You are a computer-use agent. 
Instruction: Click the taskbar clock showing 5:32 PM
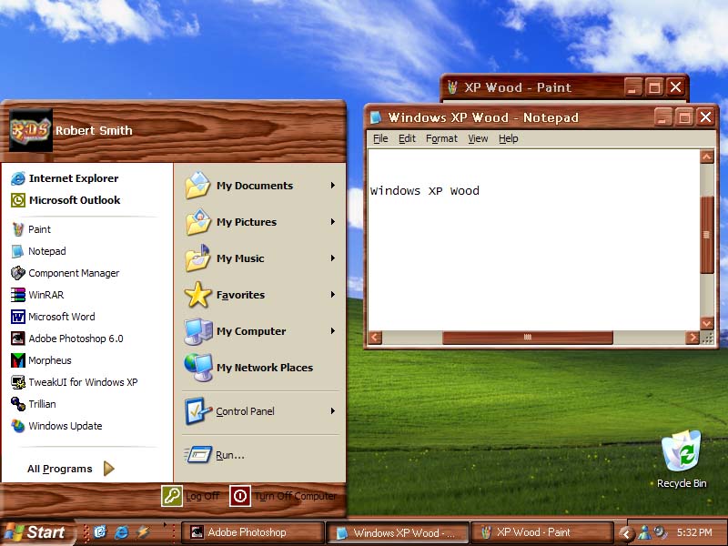pyautogui.click(x=694, y=532)
